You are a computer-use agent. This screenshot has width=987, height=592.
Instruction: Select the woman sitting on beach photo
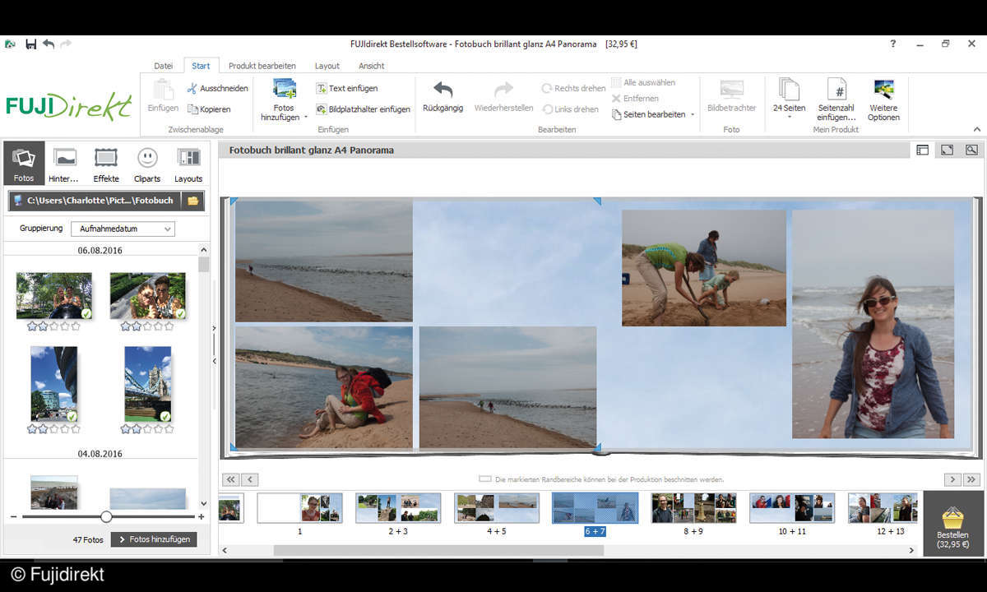click(324, 387)
